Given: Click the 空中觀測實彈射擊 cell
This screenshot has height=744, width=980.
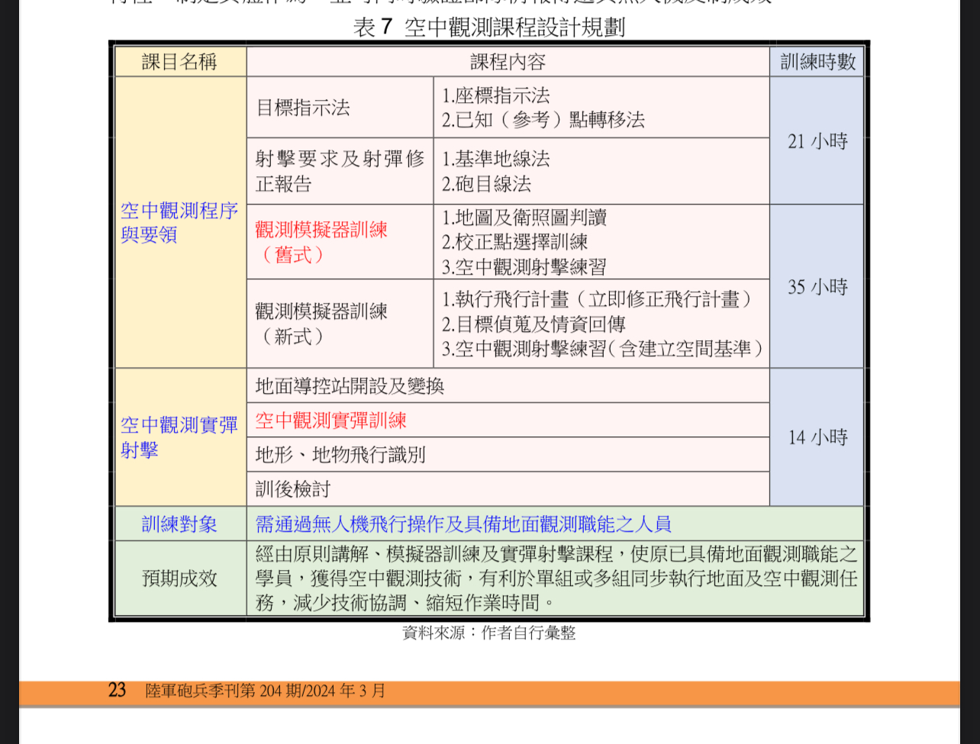Looking at the screenshot, I should coord(180,437).
